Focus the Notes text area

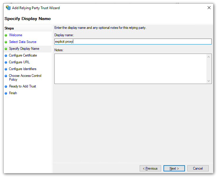pos(130,69)
